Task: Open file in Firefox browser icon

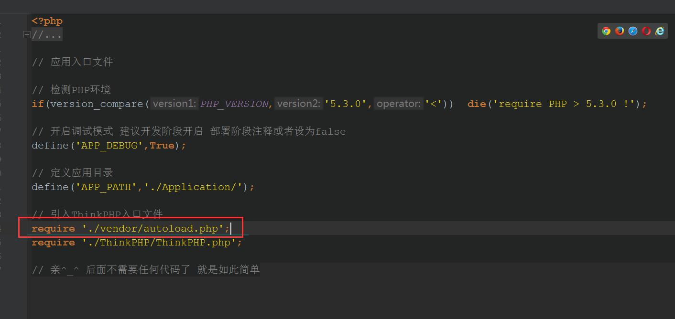Action: (620, 31)
